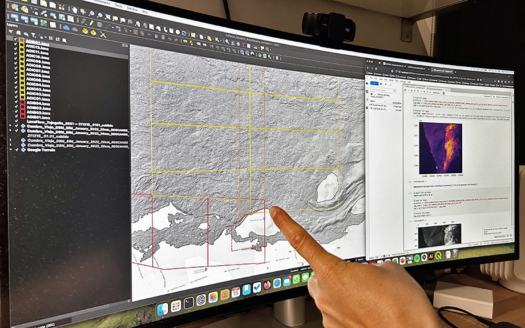Viewport: 525px width, 328px height.
Task: Toggle editing with the yellow pencil icon
Action: 91,22
